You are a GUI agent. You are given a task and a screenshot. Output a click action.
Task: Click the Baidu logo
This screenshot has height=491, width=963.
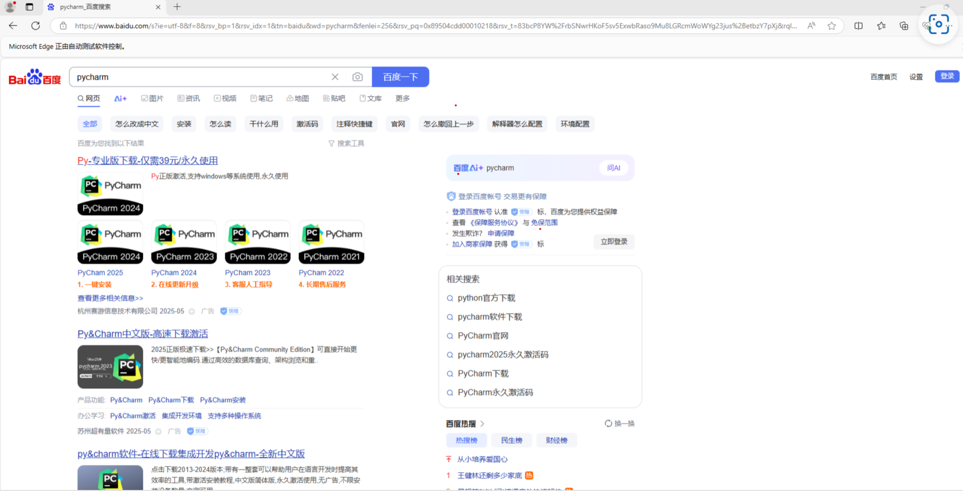(35, 77)
